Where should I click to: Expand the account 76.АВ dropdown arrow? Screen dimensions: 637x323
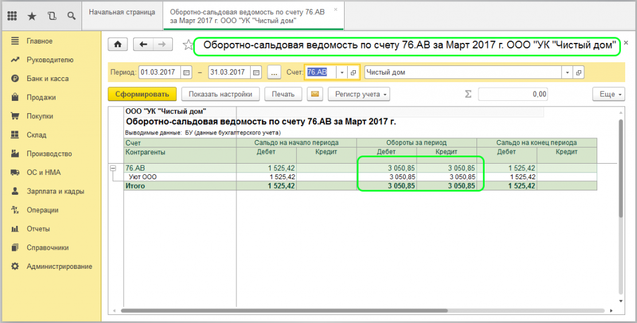(x=342, y=72)
